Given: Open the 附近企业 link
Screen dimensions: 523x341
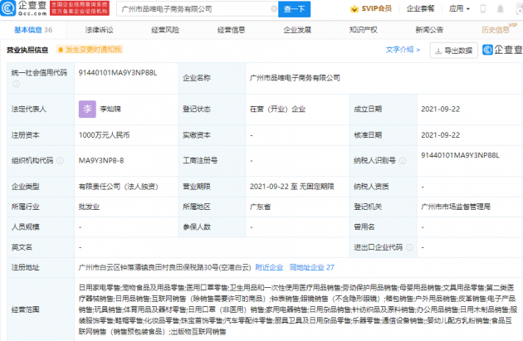Looking at the screenshot, I should (269, 267).
